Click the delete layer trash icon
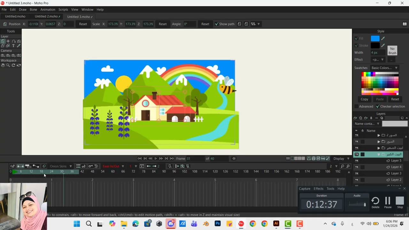Viewport: 409px width, 230px height. click(371, 118)
